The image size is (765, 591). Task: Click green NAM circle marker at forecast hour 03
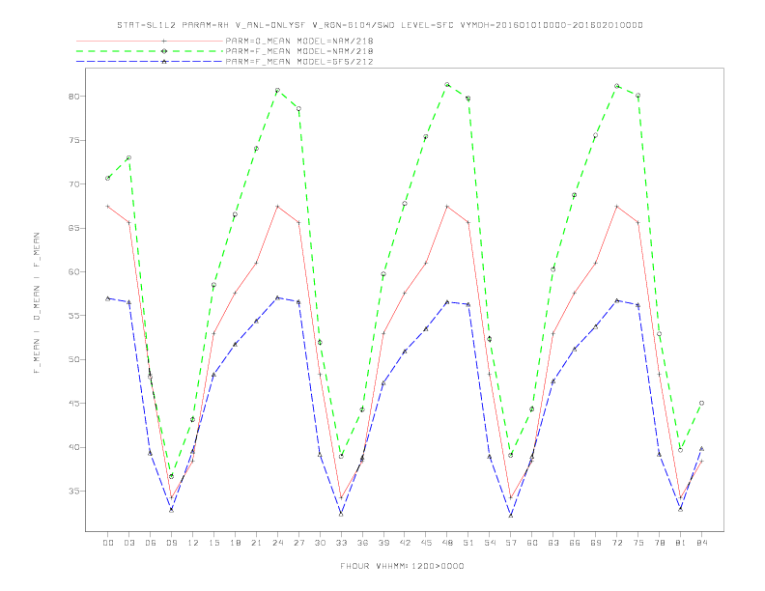pyautogui.click(x=128, y=158)
